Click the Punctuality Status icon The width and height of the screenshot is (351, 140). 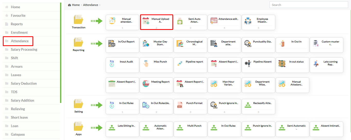248,43
